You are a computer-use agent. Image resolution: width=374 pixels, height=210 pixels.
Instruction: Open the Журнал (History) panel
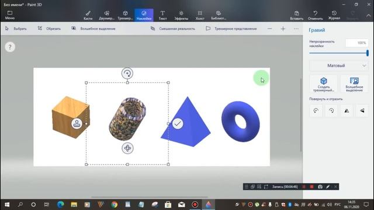pos(334,16)
